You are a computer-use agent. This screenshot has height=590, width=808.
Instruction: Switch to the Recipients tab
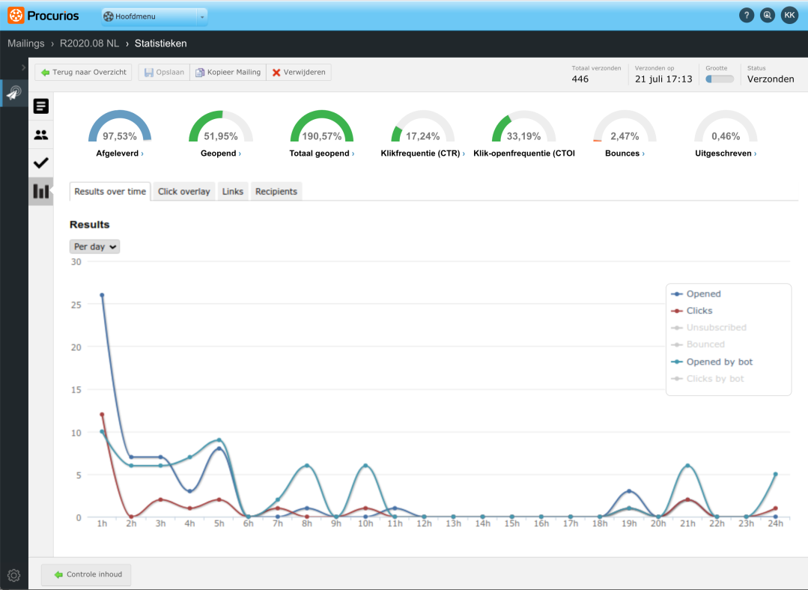tap(276, 191)
